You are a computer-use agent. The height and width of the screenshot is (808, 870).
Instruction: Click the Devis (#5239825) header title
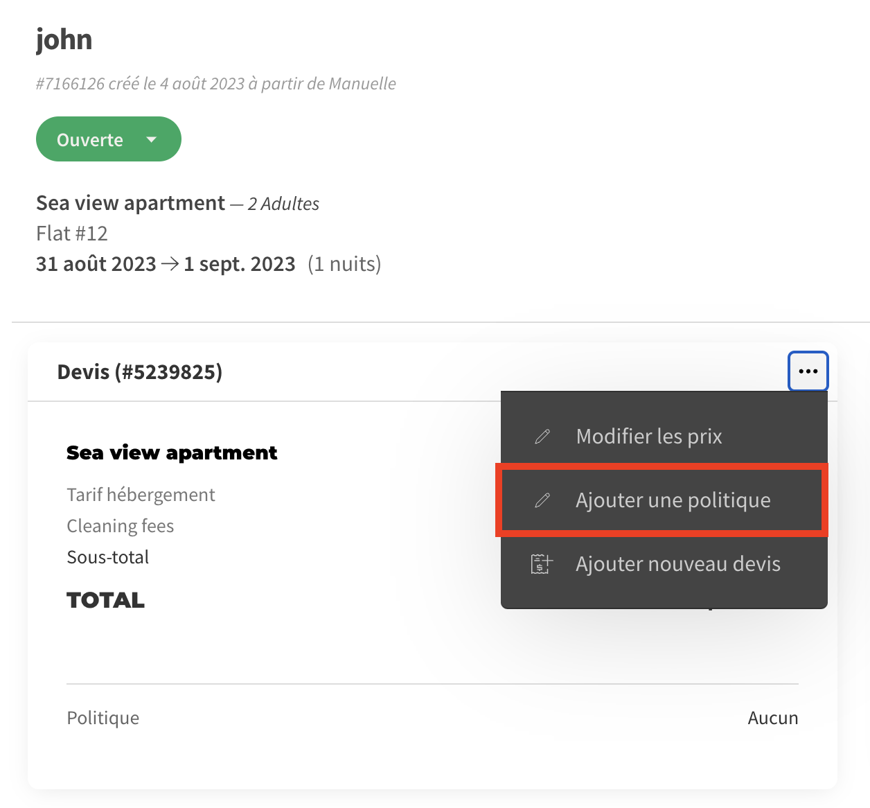140,372
